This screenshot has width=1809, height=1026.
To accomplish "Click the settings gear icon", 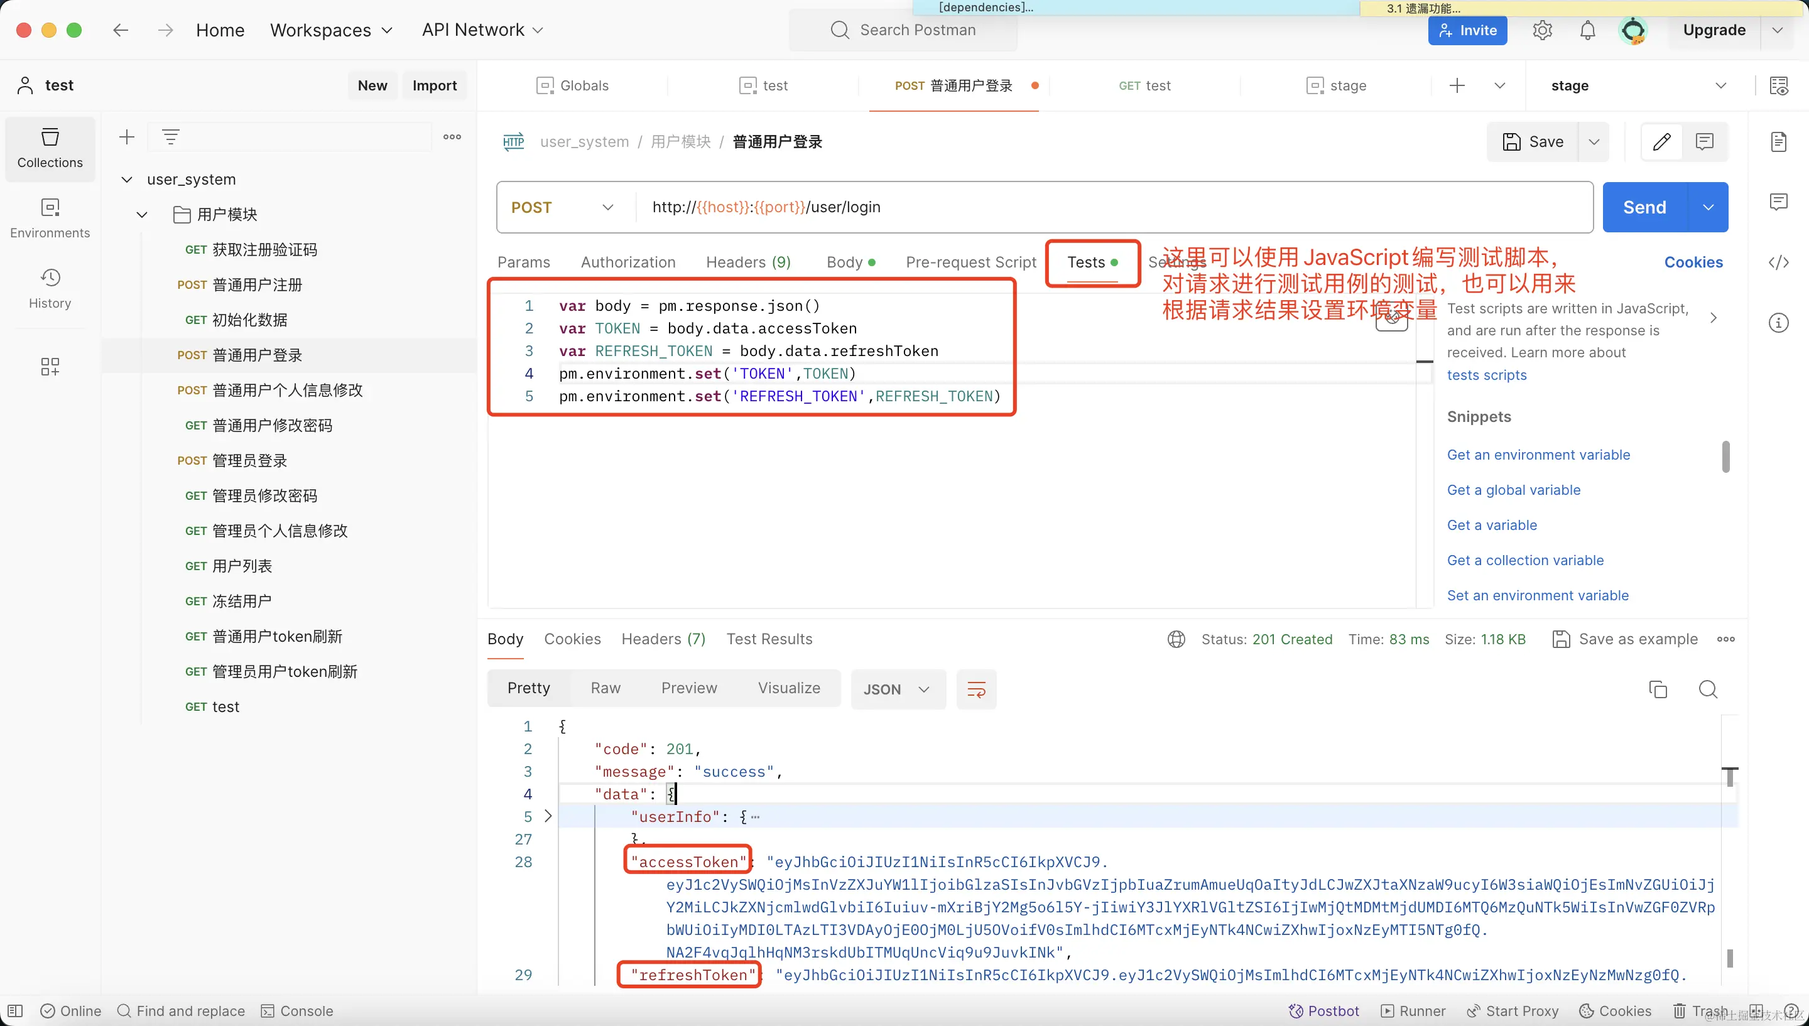I will [1542, 30].
